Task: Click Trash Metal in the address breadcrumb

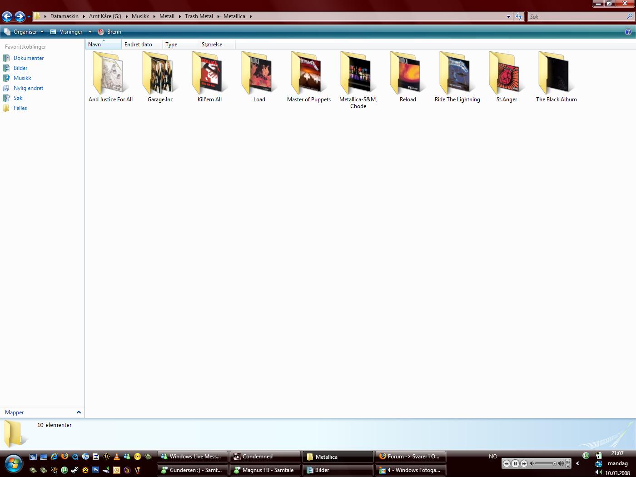Action: pyautogui.click(x=199, y=16)
